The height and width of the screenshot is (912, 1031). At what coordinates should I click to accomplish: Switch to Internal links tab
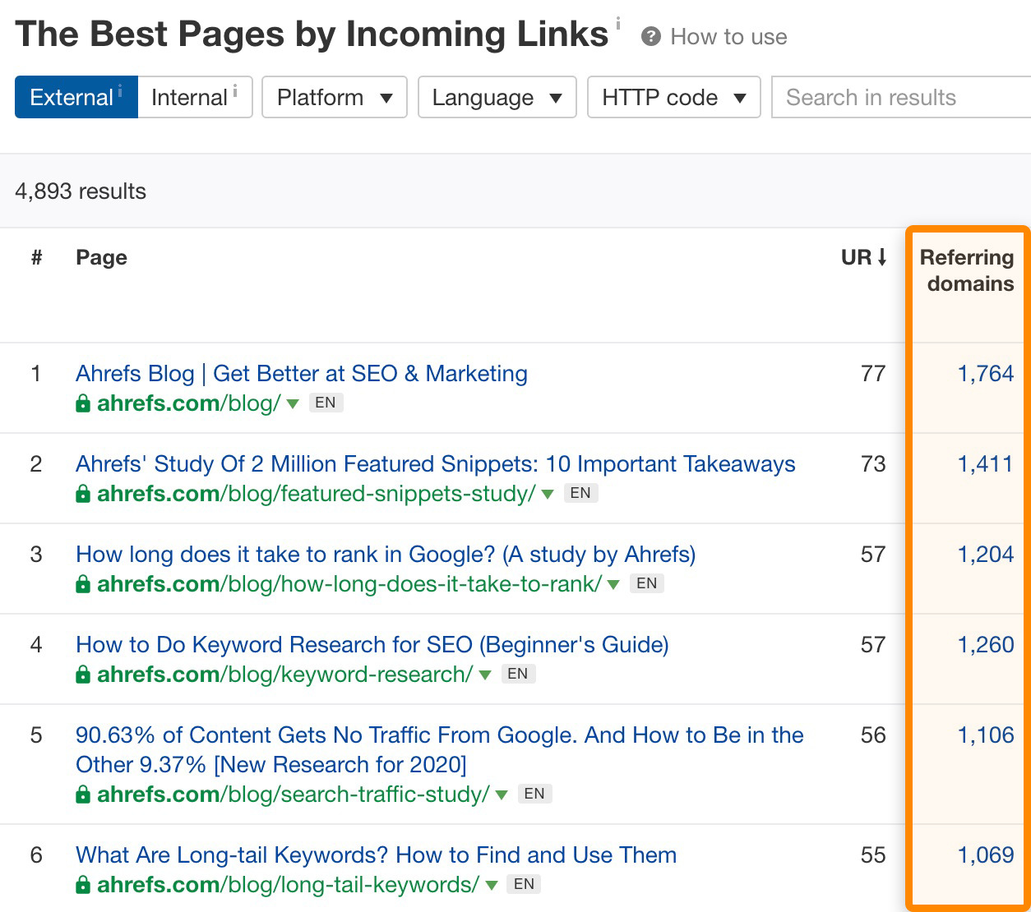194,98
